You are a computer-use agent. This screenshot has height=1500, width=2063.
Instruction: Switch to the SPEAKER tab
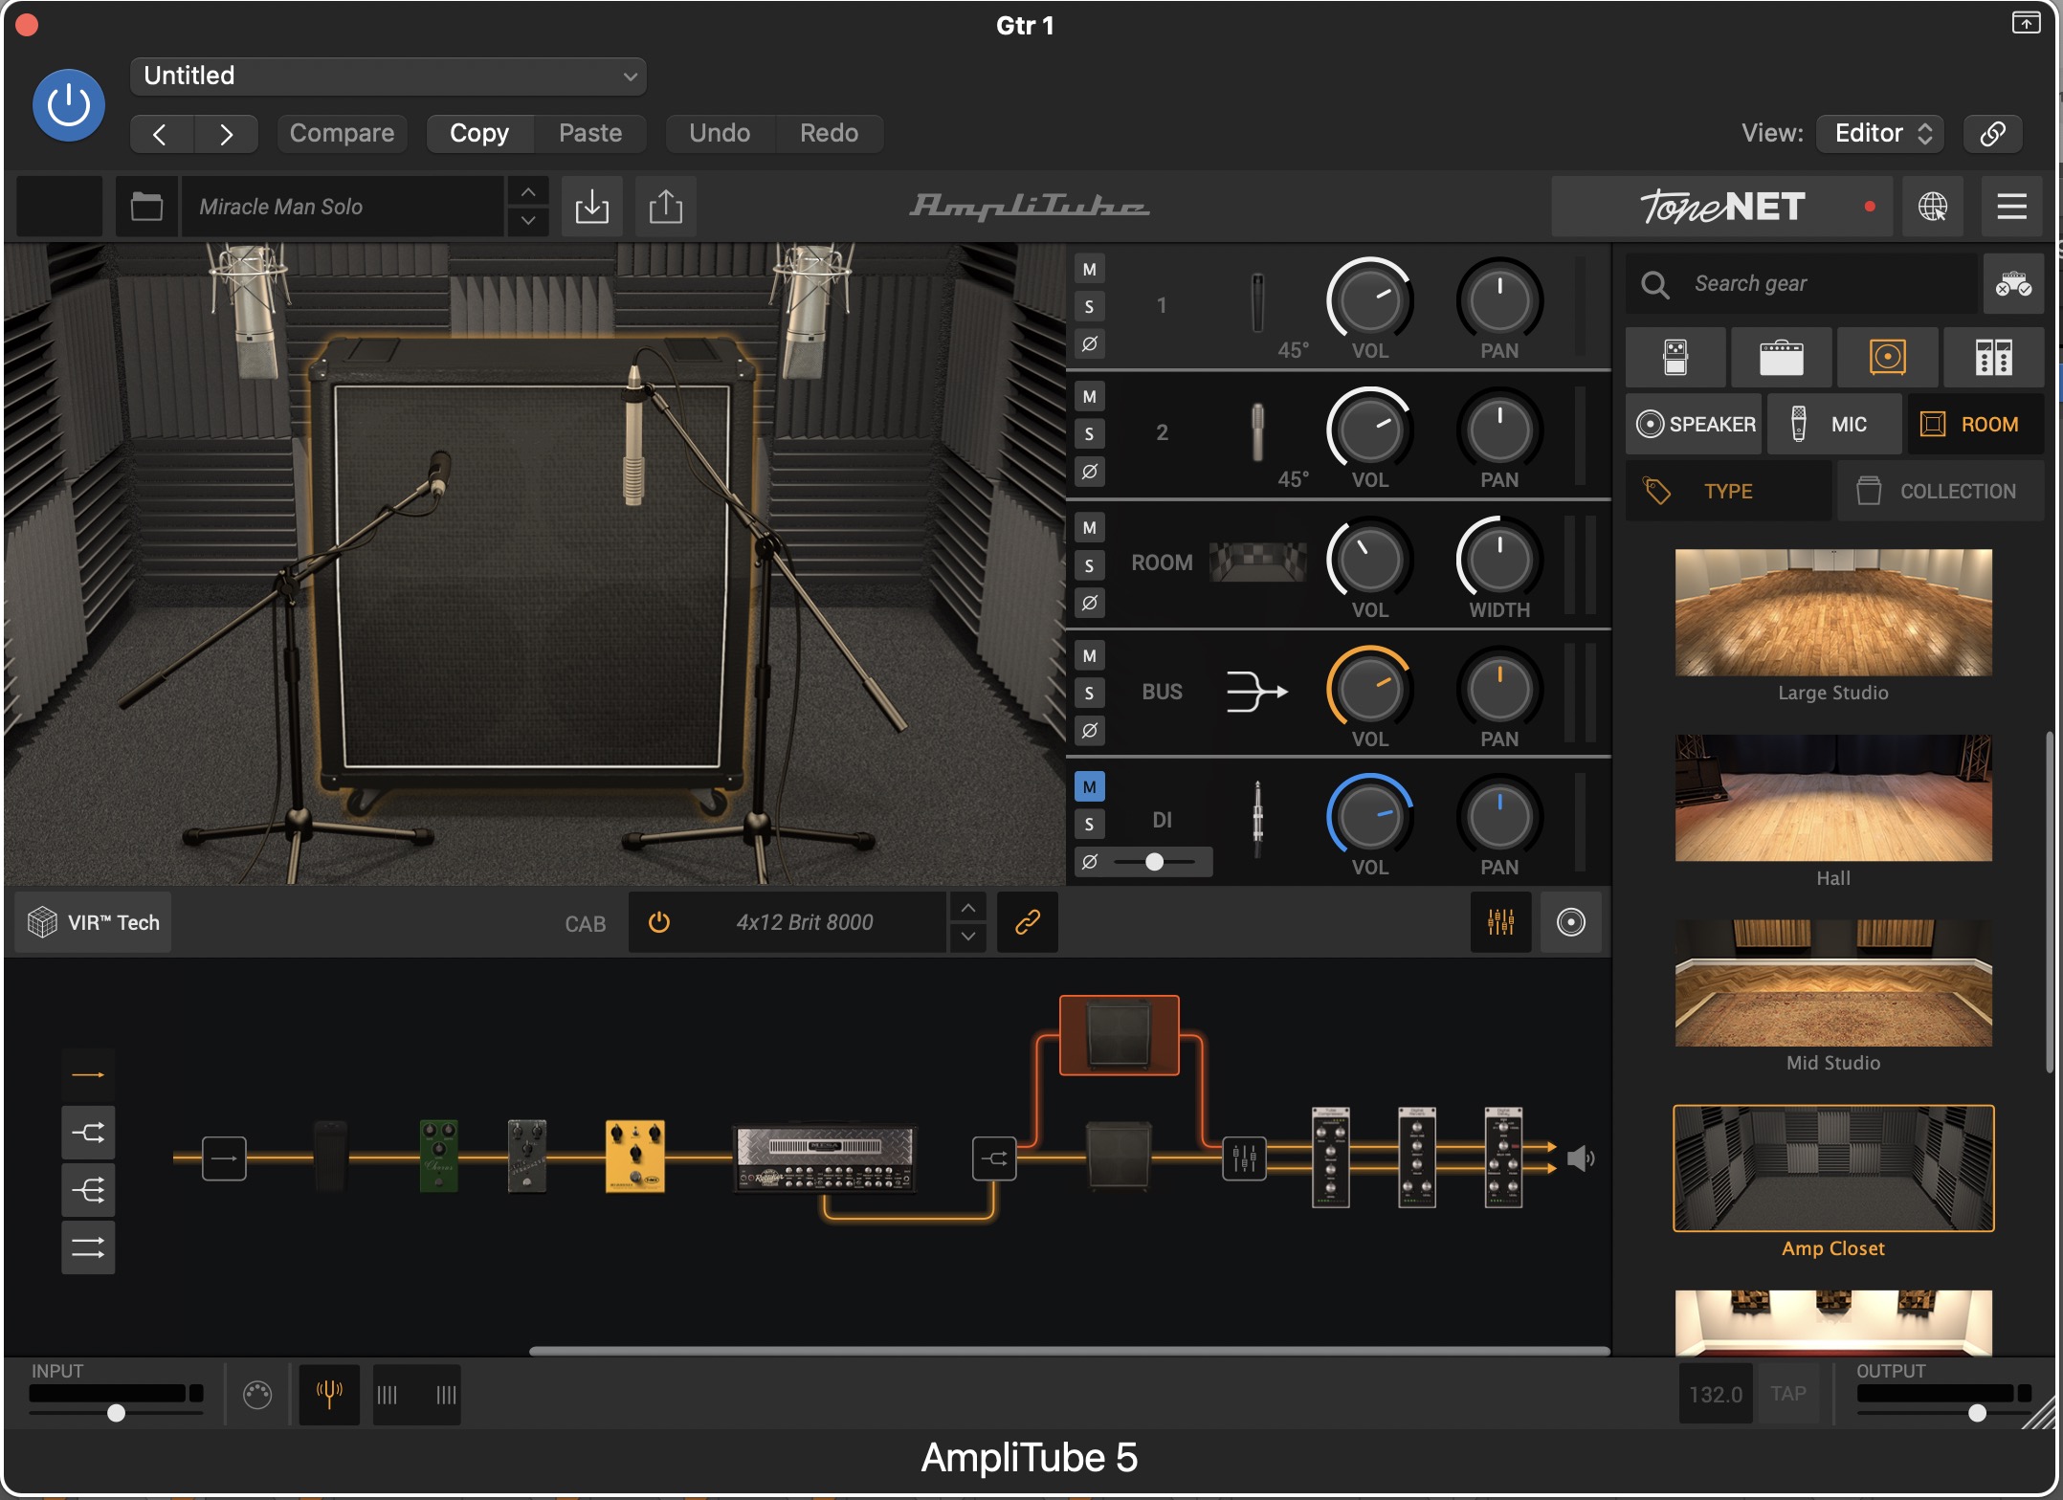point(1695,424)
